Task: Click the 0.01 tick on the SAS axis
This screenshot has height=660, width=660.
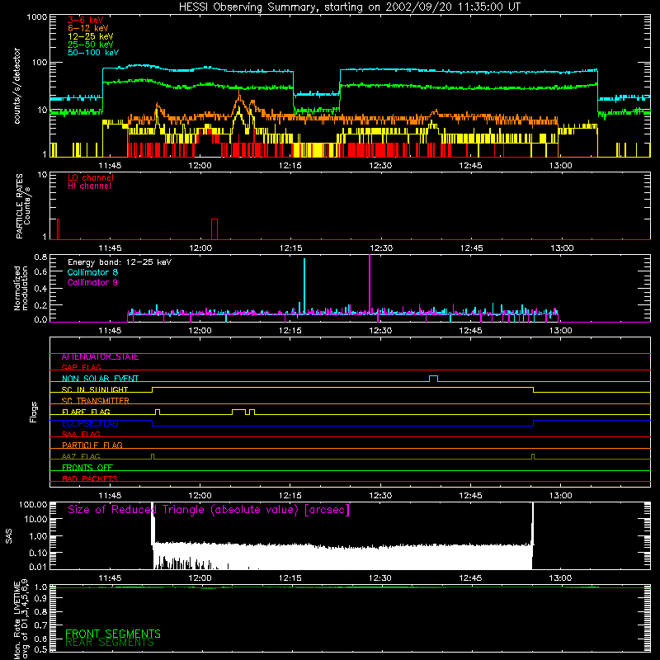Action: (38, 567)
